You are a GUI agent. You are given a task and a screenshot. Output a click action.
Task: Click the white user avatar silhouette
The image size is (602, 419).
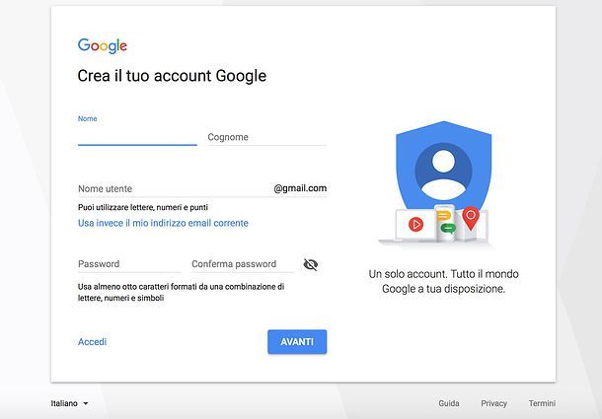pyautogui.click(x=443, y=172)
